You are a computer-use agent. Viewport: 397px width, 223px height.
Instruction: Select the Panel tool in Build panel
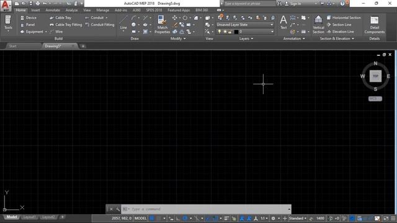(27, 25)
